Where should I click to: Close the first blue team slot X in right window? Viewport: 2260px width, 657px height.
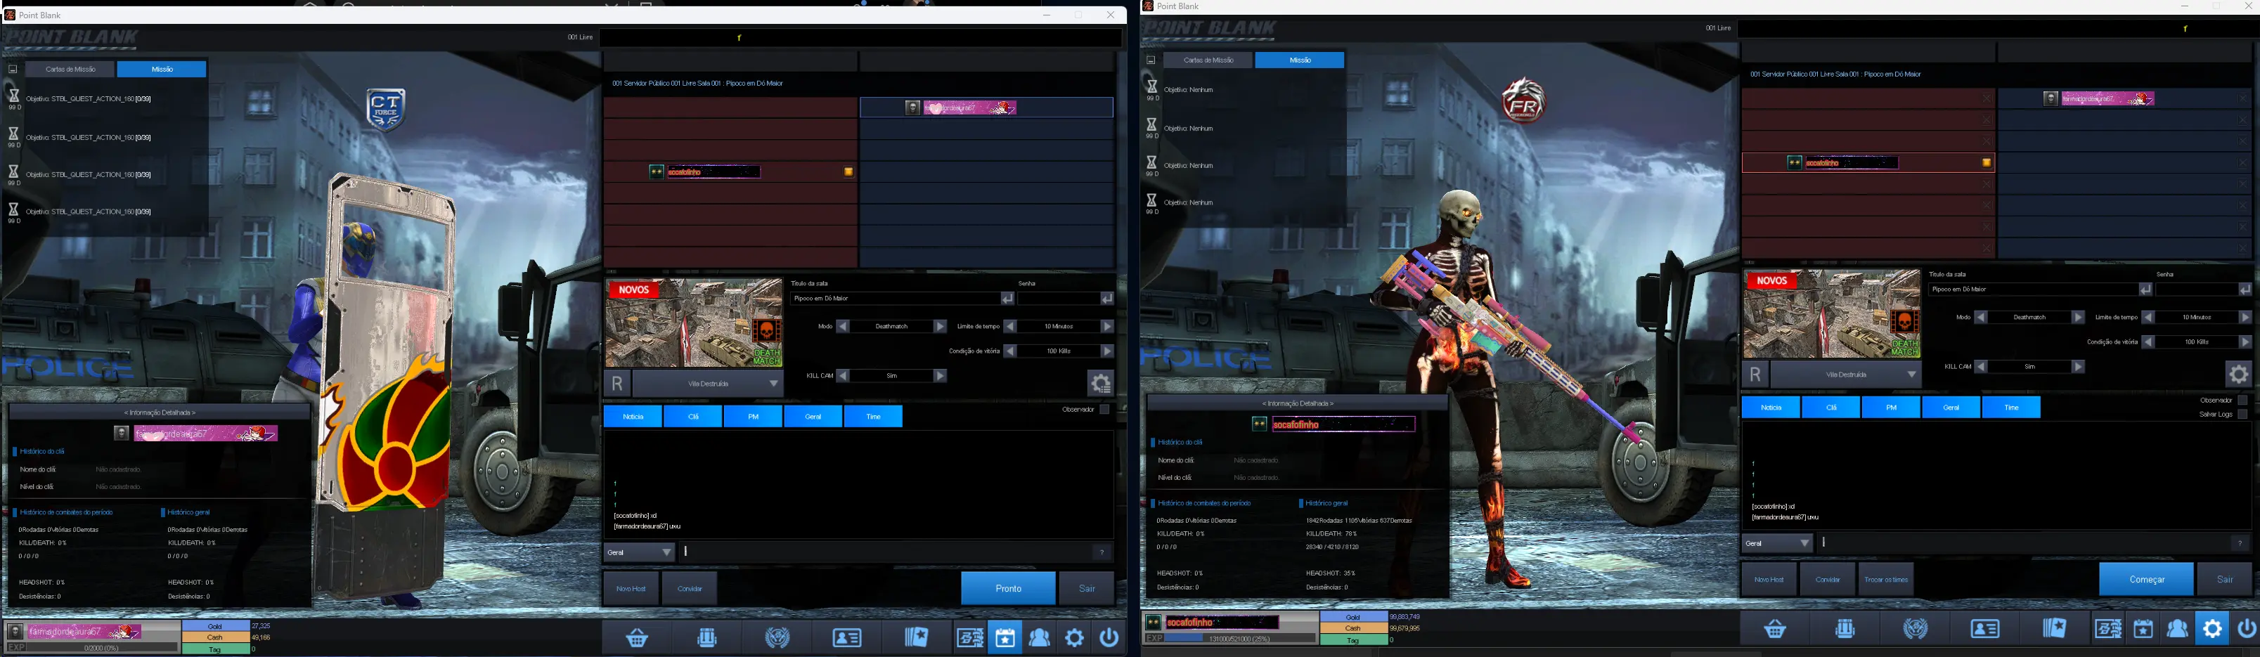pyautogui.click(x=2243, y=99)
